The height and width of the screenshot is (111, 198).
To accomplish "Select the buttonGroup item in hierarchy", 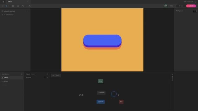I will point(10,15).
